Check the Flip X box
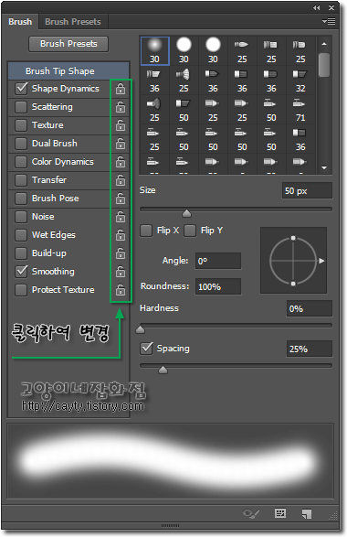The image size is (347, 537). [146, 231]
